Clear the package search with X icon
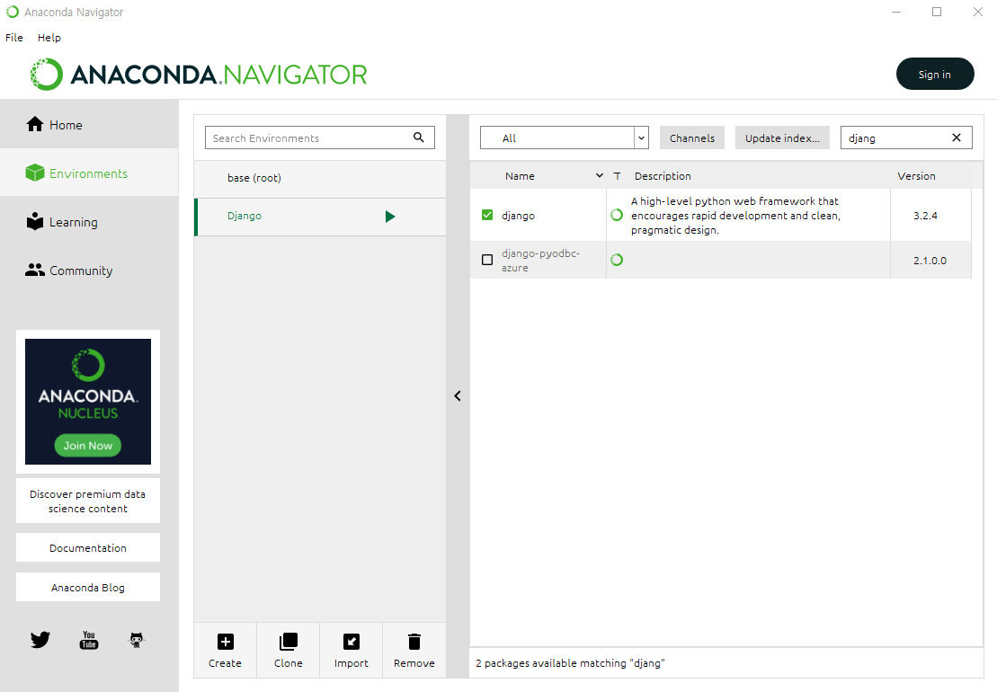This screenshot has height=692, width=997. pyautogui.click(x=956, y=138)
